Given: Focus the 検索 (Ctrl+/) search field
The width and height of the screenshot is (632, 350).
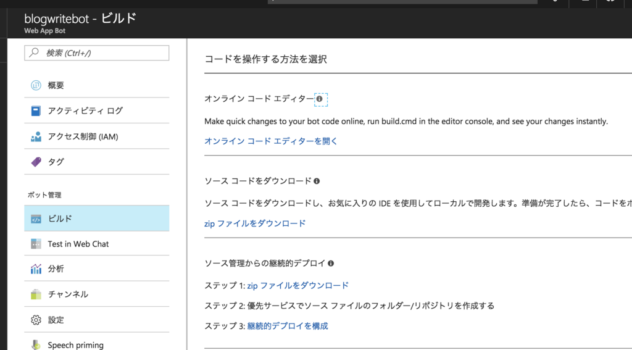Looking at the screenshot, I should [97, 53].
